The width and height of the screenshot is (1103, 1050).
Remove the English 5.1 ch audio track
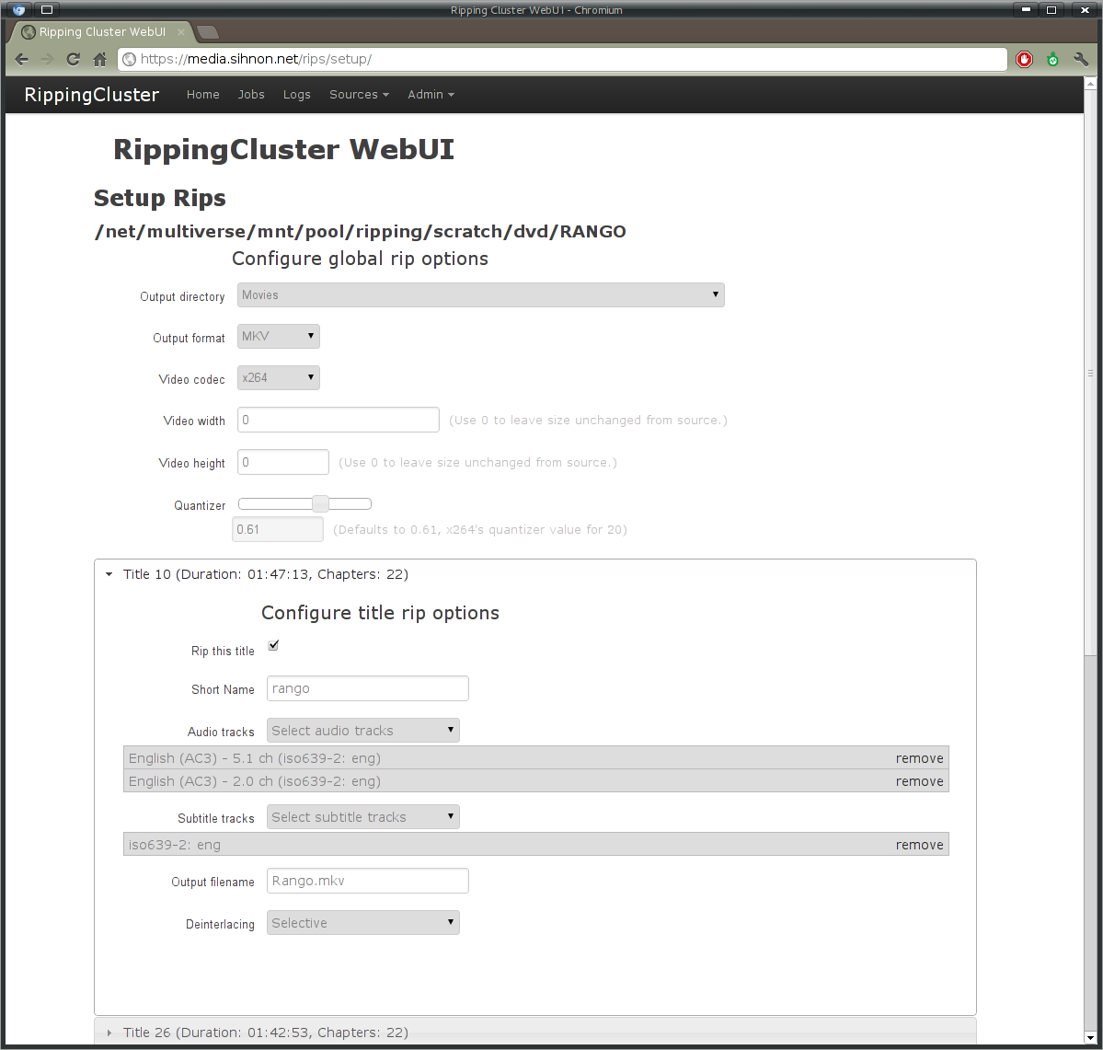[919, 758]
